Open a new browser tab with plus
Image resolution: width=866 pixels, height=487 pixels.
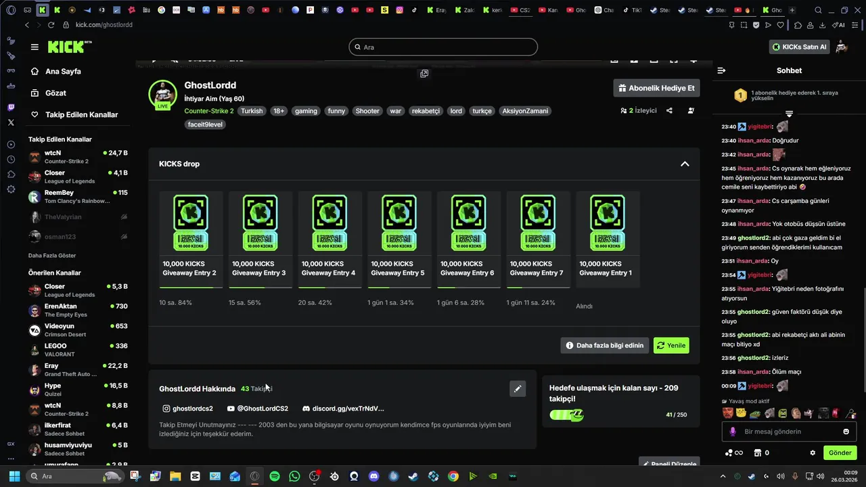[792, 10]
